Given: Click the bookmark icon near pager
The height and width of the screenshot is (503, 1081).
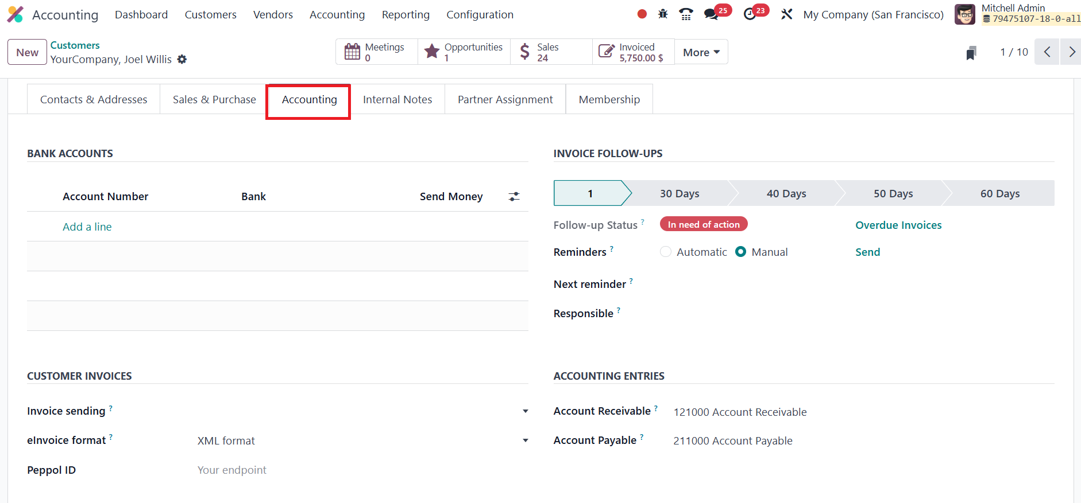Looking at the screenshot, I should [x=971, y=53].
